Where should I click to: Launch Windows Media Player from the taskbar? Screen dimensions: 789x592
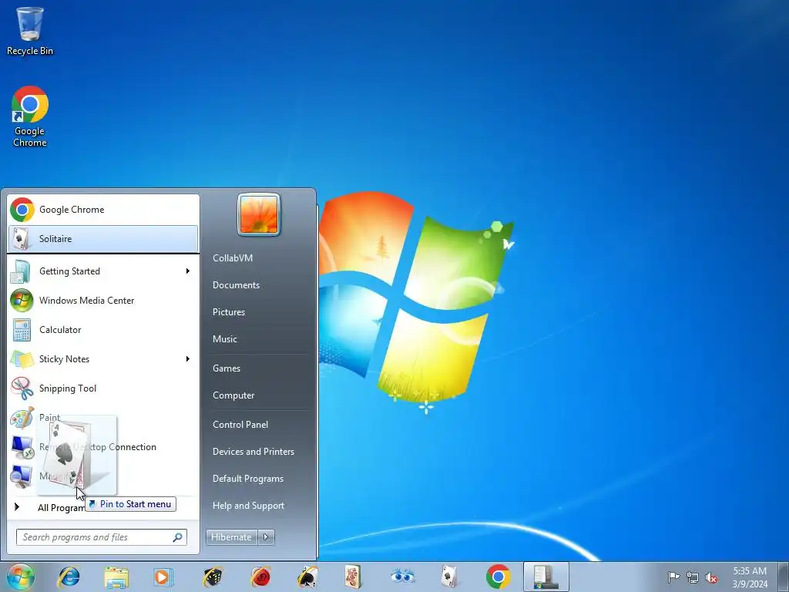[163, 577]
